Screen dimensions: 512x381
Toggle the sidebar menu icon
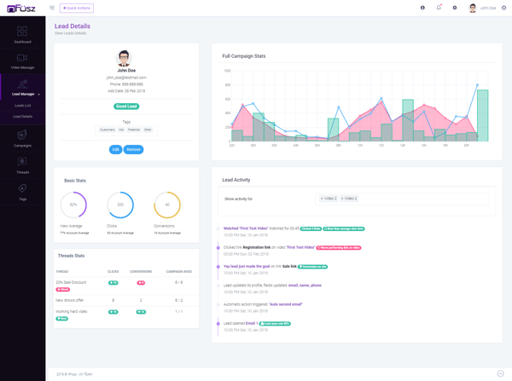[x=52, y=8]
